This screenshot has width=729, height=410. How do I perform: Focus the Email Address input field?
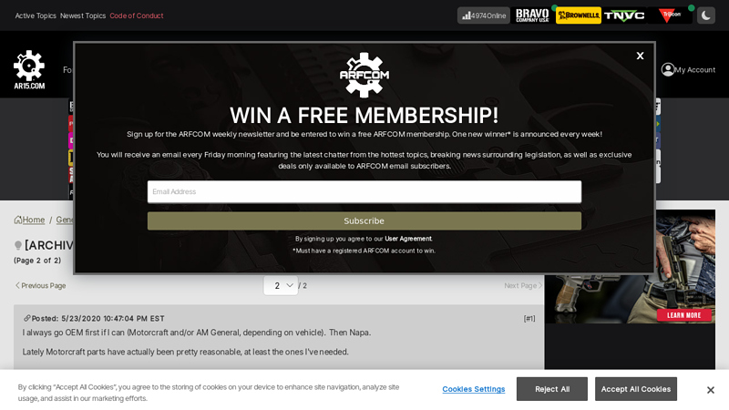click(364, 191)
